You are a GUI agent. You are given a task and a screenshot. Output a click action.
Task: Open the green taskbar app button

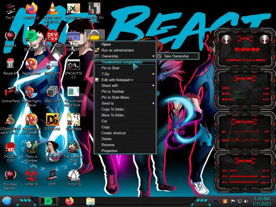tap(48, 201)
